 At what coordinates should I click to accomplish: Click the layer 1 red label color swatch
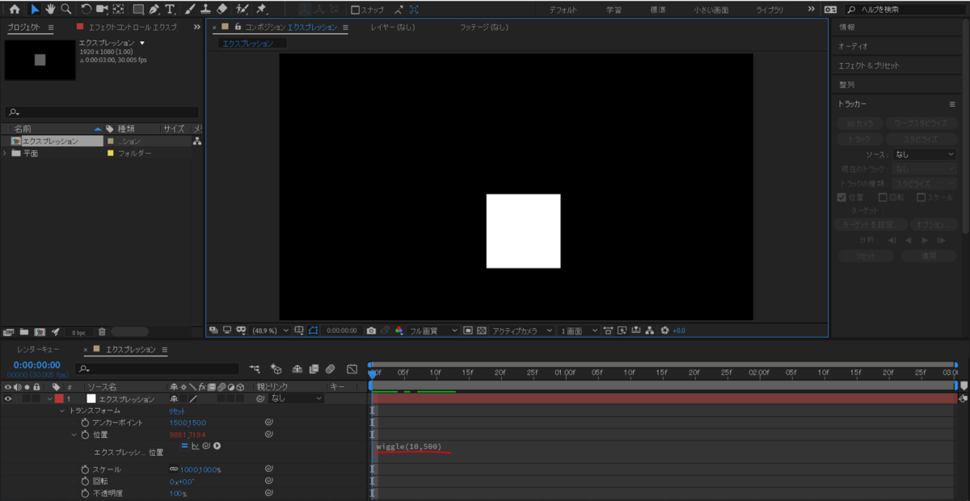tap(58, 398)
